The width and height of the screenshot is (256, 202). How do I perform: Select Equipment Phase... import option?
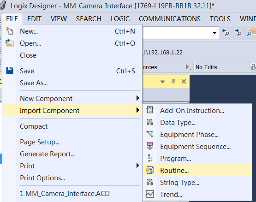(197, 135)
